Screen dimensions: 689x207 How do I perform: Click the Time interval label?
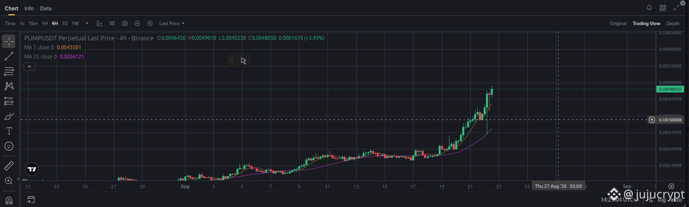click(10, 23)
